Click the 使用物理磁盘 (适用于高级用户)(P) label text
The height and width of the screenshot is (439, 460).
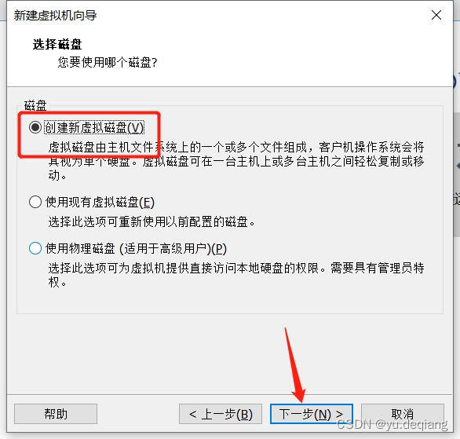(136, 248)
